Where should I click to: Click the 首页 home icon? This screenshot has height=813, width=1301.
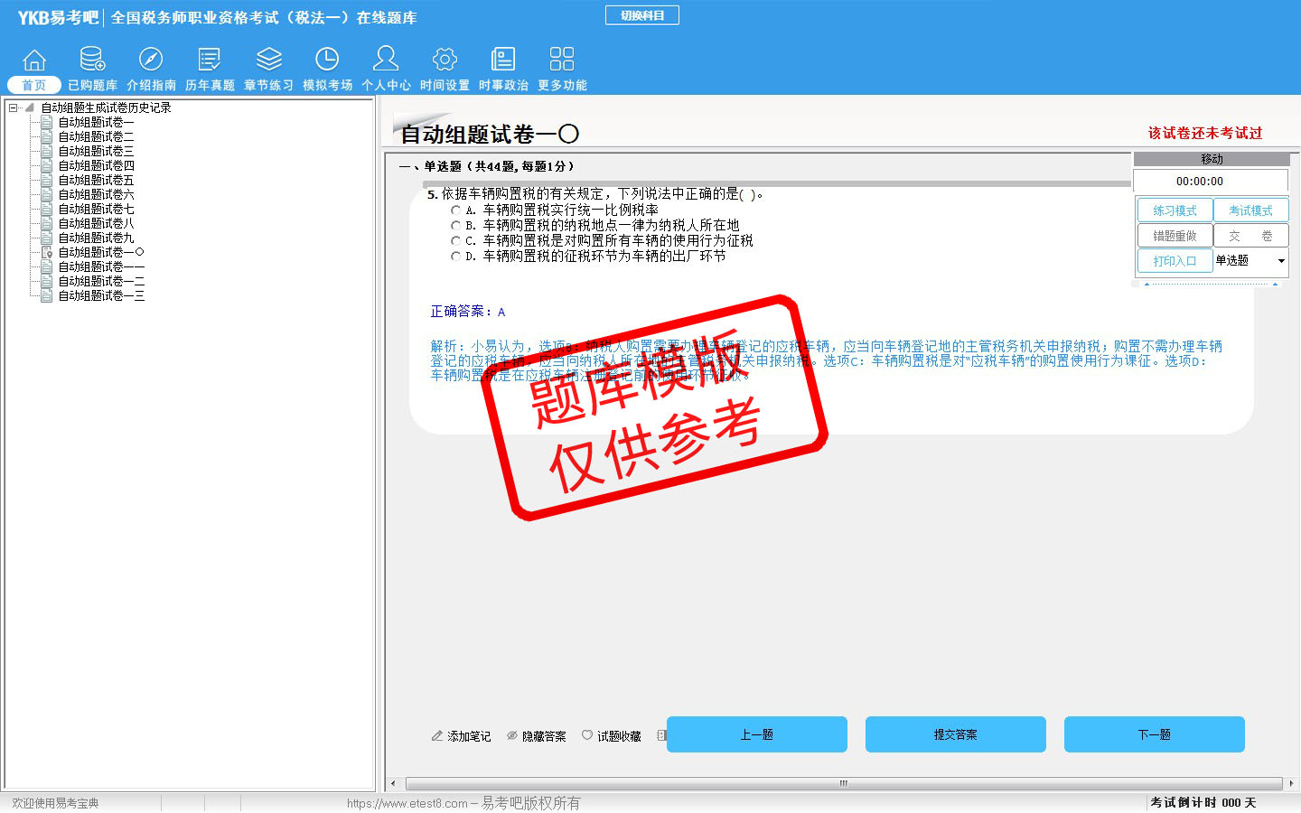(34, 61)
